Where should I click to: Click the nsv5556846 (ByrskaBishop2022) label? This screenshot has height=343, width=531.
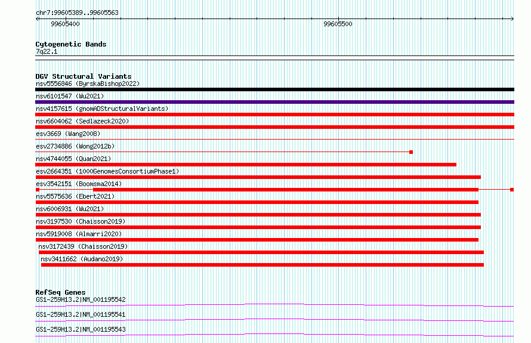tap(88, 84)
